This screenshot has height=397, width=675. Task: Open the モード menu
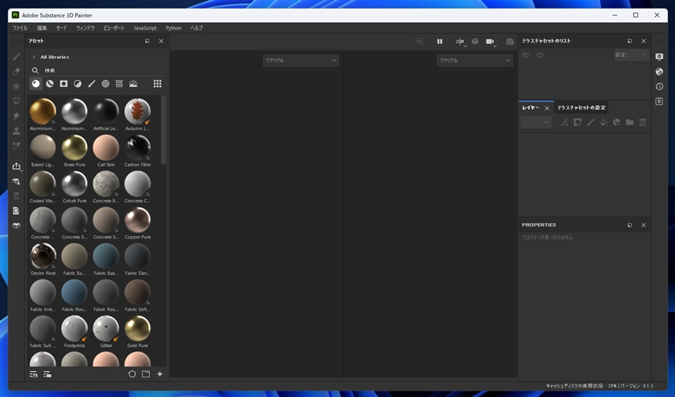[x=61, y=28]
